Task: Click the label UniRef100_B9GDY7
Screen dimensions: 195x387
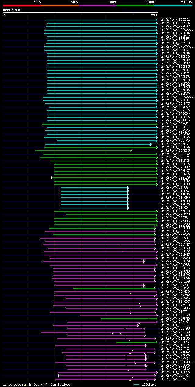Action: 175,342
